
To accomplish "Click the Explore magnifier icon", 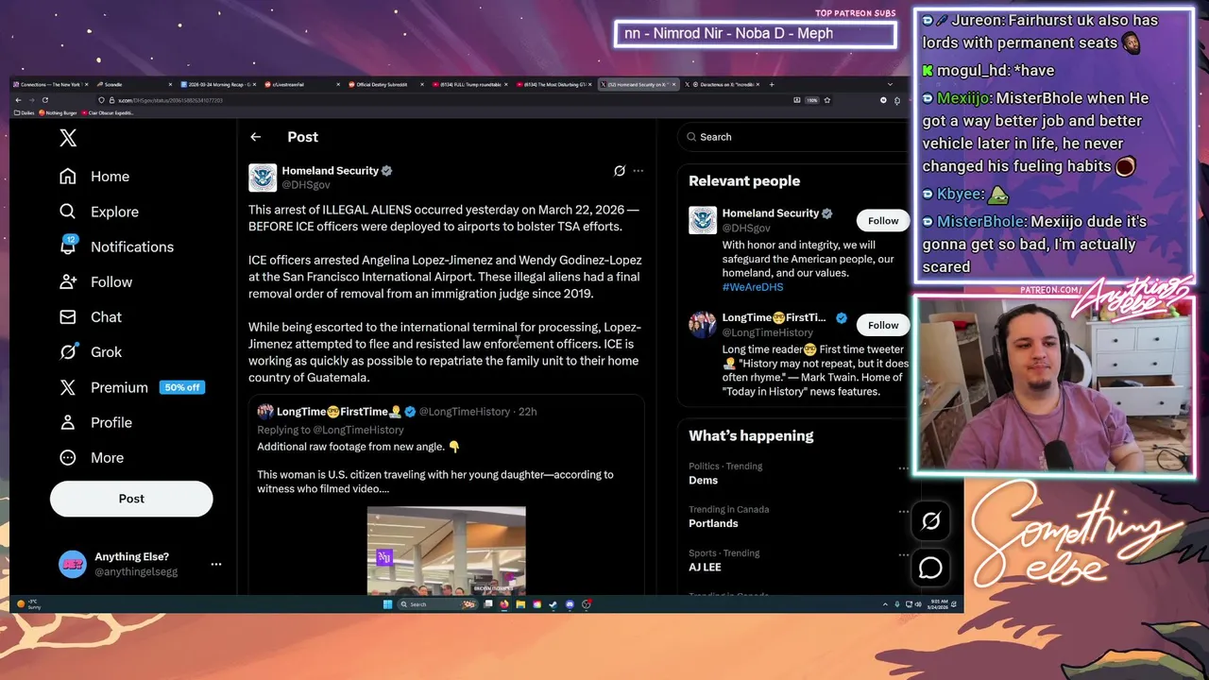I will 68,212.
